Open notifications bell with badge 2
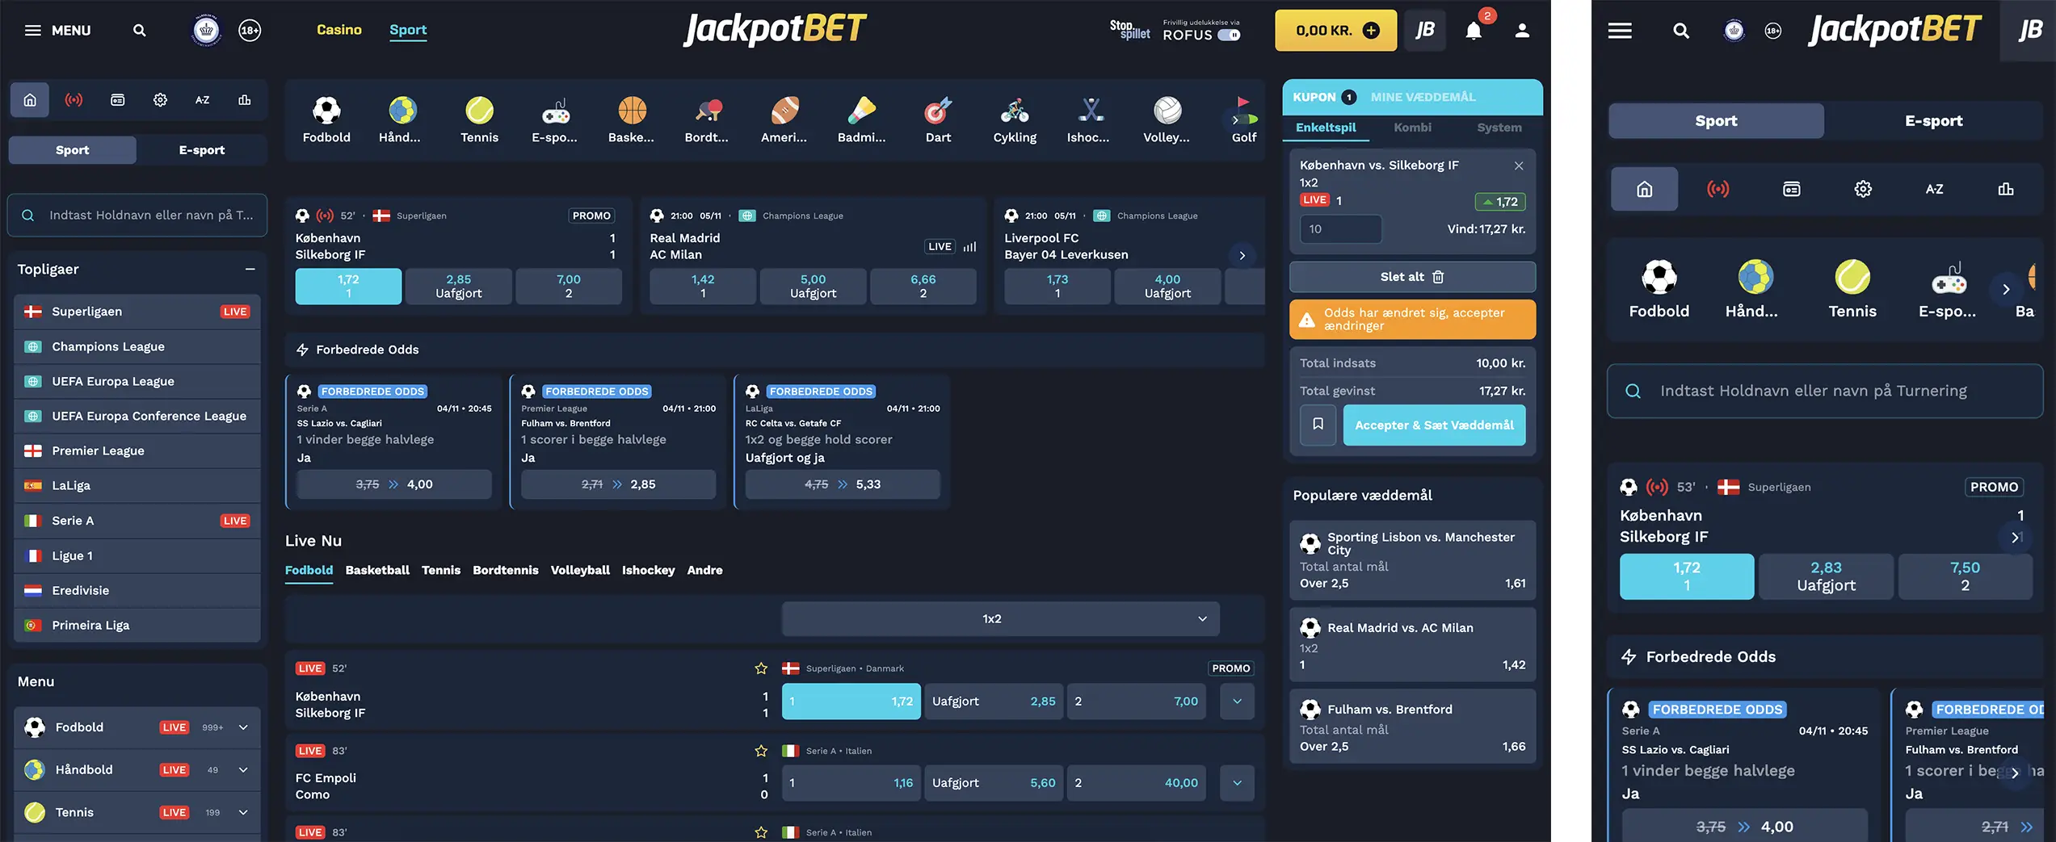The height and width of the screenshot is (842, 2056). (1474, 31)
